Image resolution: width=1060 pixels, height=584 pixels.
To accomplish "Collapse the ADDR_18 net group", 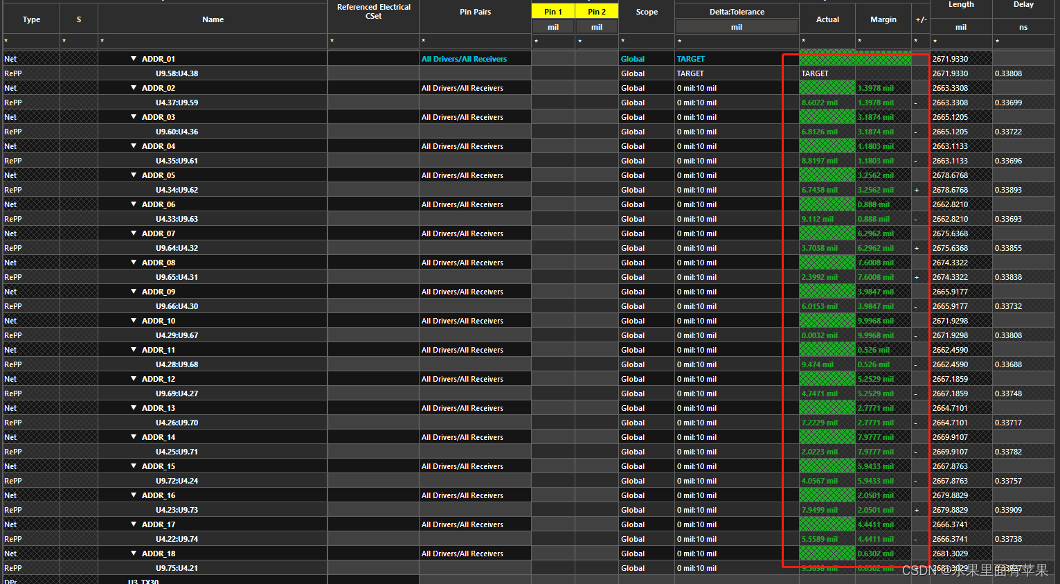I will (134, 554).
